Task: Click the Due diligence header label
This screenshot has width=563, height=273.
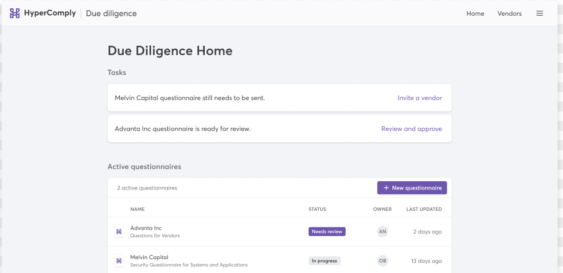Action: tap(111, 13)
